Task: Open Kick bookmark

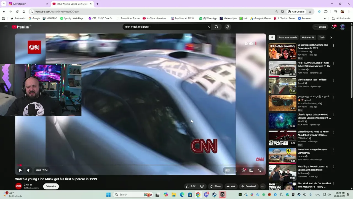Action: tap(244, 19)
